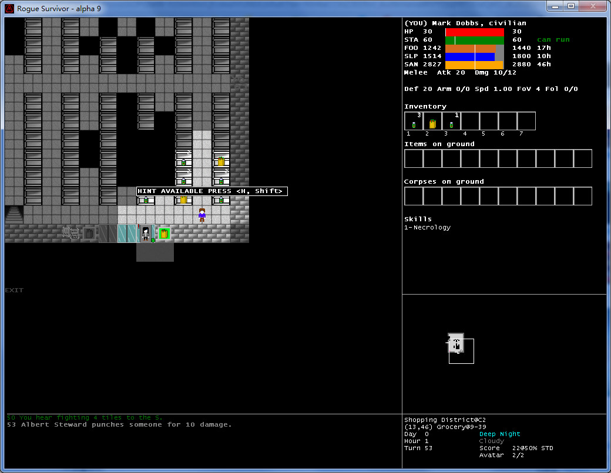Click the red HP bar

(475, 32)
